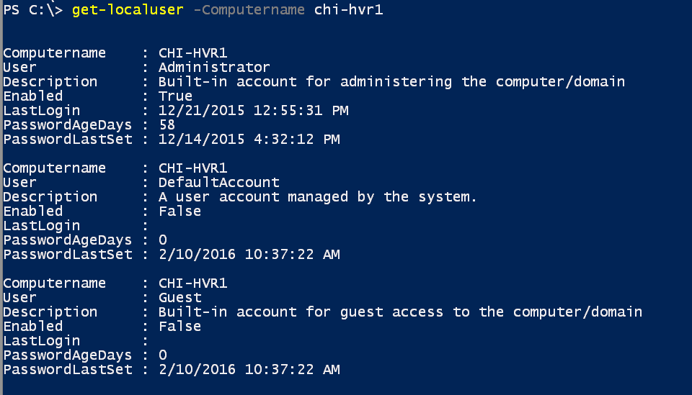This screenshot has height=395, width=692.
Task: Click the Administrator user value
Action: click(x=214, y=68)
